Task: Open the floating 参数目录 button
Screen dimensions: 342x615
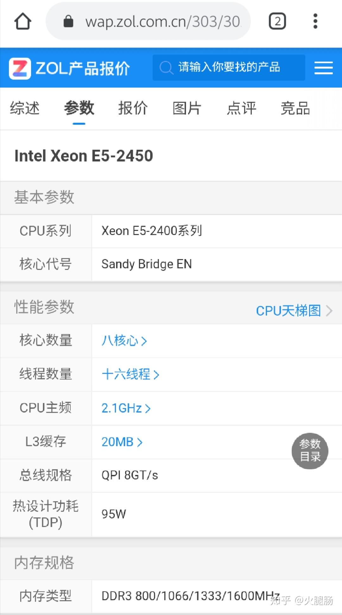Action: tap(310, 451)
